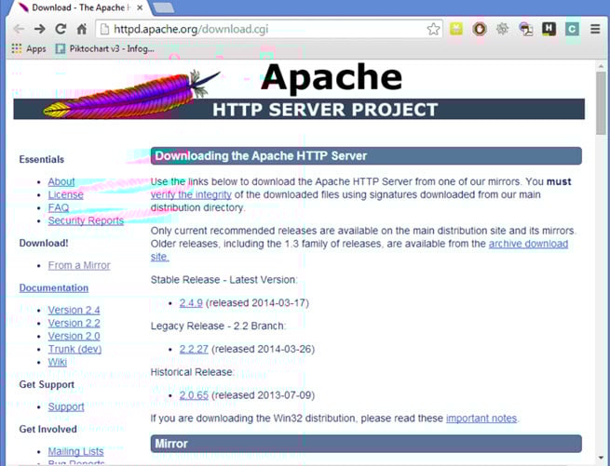Click the teal C extension icon

(572, 29)
